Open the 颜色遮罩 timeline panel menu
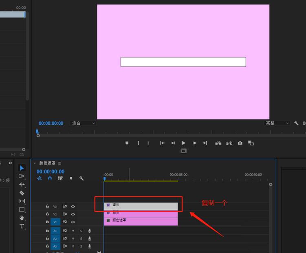 (x=59, y=163)
